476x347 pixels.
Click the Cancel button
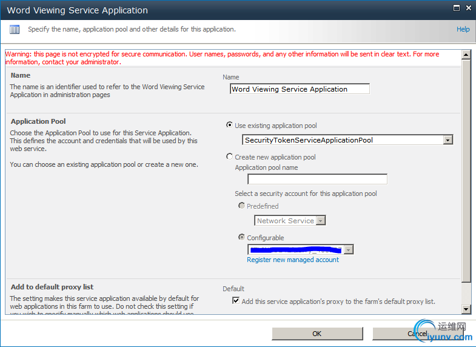[418, 334]
